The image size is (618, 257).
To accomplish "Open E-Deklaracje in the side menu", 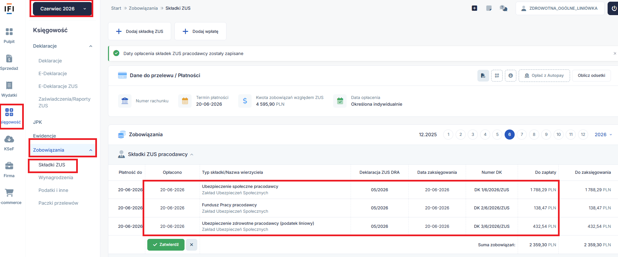I will point(53,73).
